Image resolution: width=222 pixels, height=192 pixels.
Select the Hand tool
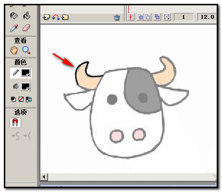tap(14, 50)
